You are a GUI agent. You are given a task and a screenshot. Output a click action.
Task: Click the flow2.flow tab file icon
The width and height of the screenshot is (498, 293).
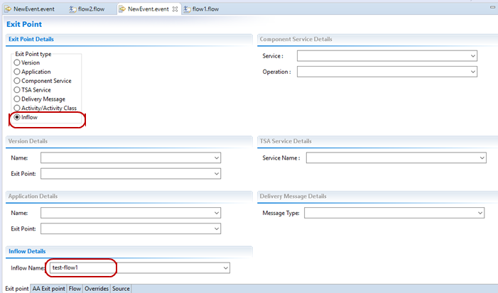[72, 9]
